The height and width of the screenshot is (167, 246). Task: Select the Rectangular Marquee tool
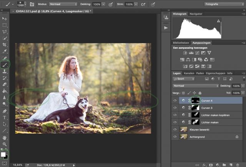(x=4, y=25)
